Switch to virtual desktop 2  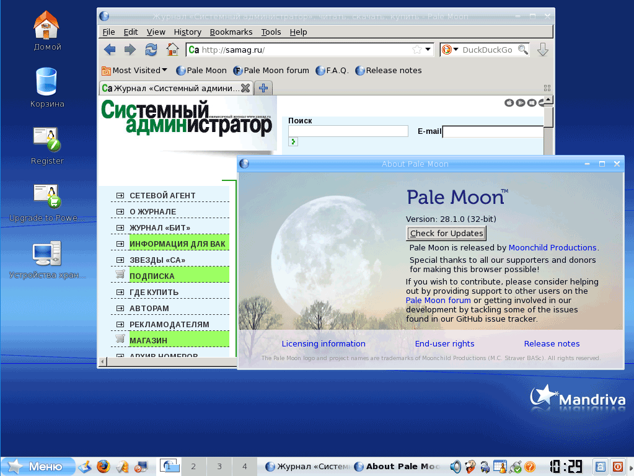point(194,466)
